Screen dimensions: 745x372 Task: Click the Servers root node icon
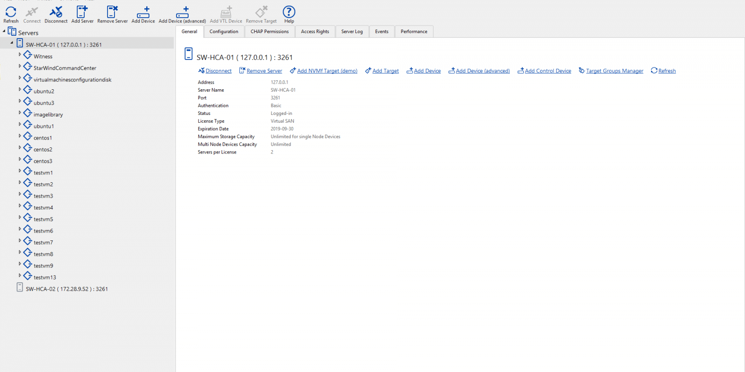pos(12,32)
